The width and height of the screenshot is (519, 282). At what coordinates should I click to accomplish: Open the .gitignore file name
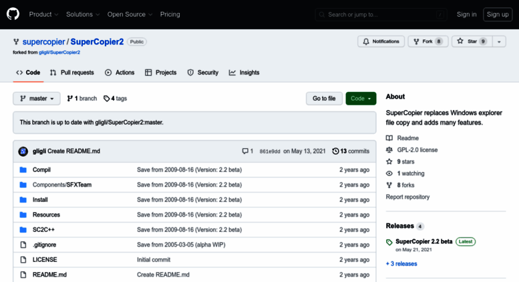point(44,245)
